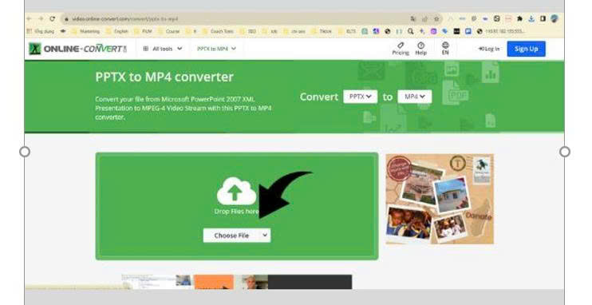Open the Apps shortcut in bookmarks bar
592x305 pixels.
[41, 31]
